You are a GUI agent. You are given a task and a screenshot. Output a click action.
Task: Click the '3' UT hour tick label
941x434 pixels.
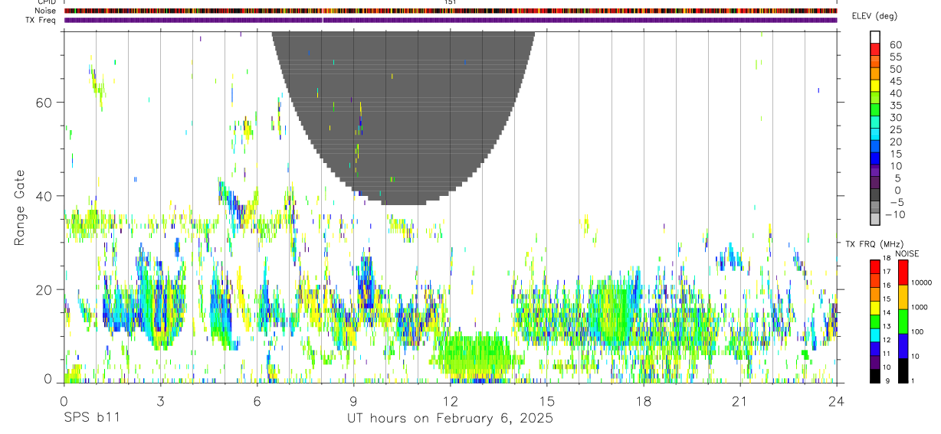tap(160, 401)
